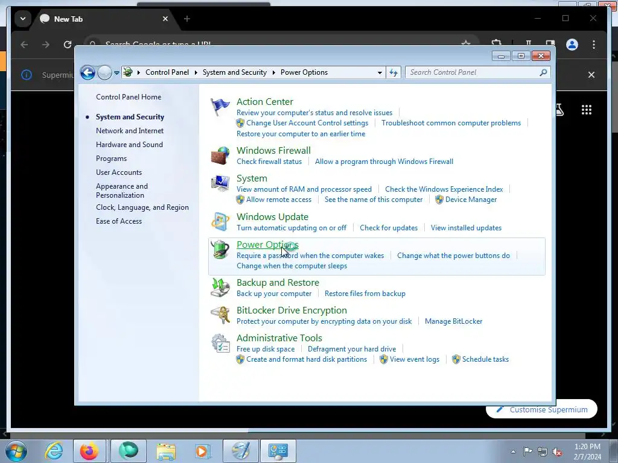Open a new browser tab with plus
The width and height of the screenshot is (618, 463).
click(187, 19)
